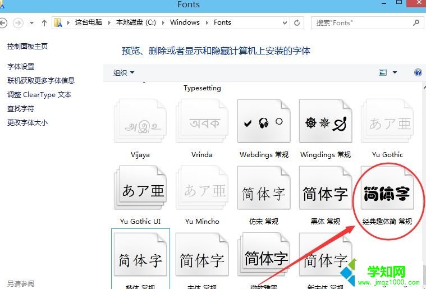Viewport: 426px width, 289px height.
Task: Click the 黑体 常规 name label
Action: [326, 221]
